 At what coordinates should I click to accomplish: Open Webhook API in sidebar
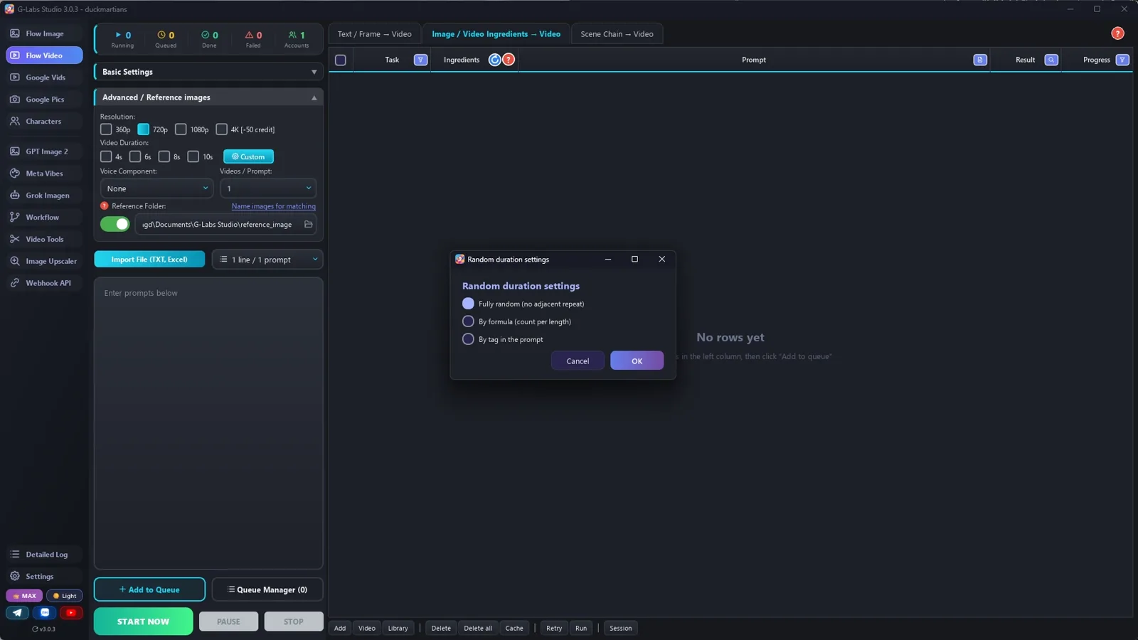(44, 283)
